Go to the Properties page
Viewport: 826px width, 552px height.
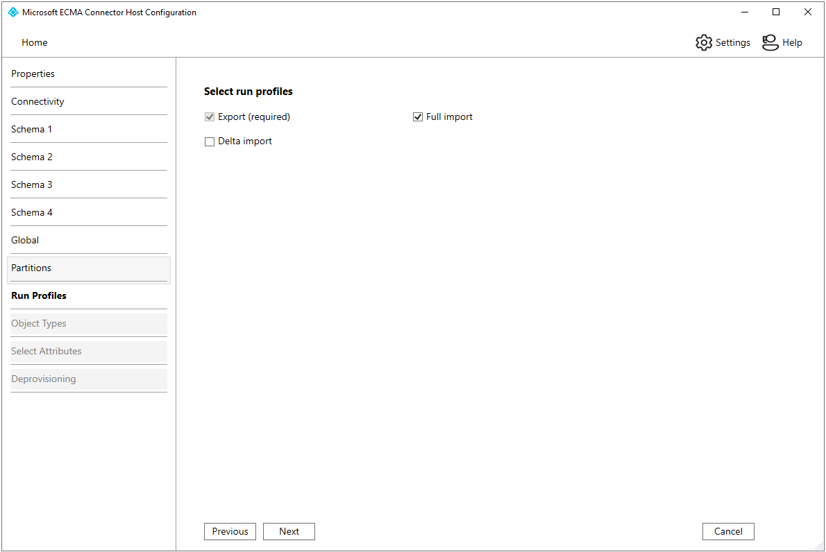[x=33, y=74]
